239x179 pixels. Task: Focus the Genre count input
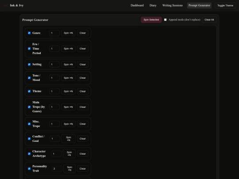[x=54, y=33]
